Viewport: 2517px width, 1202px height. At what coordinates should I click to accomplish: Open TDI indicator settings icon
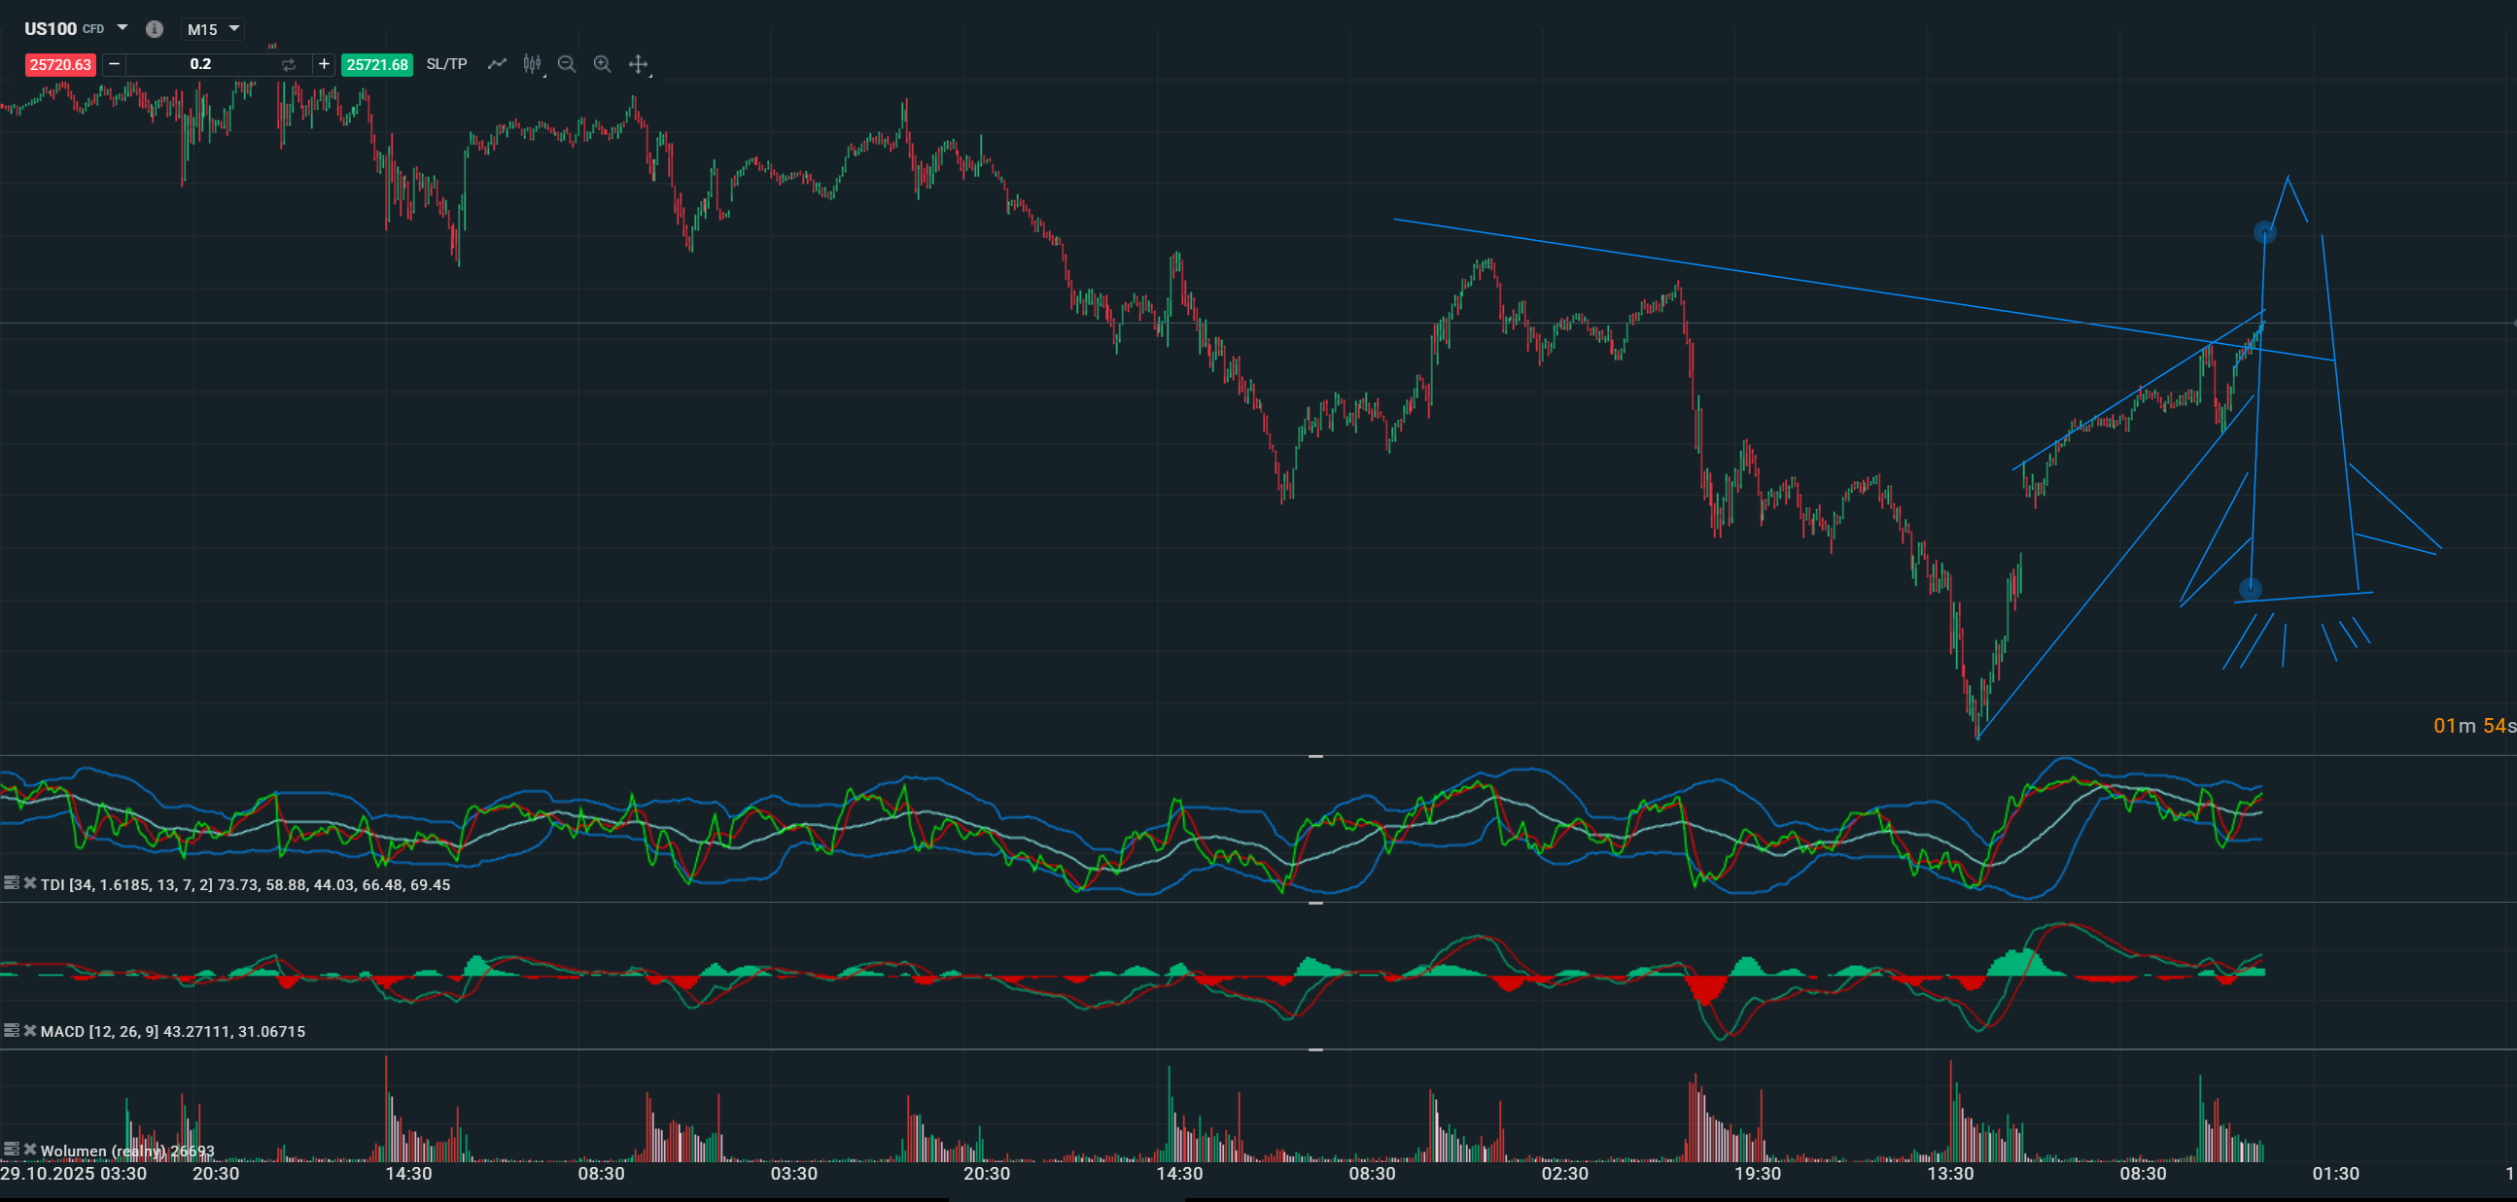click(12, 883)
